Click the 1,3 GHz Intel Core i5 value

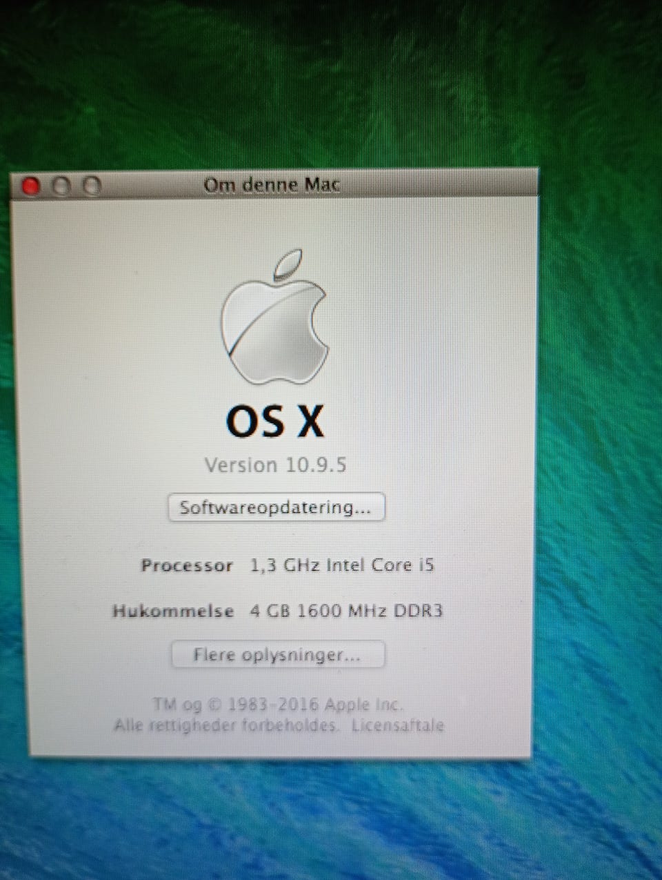(342, 565)
